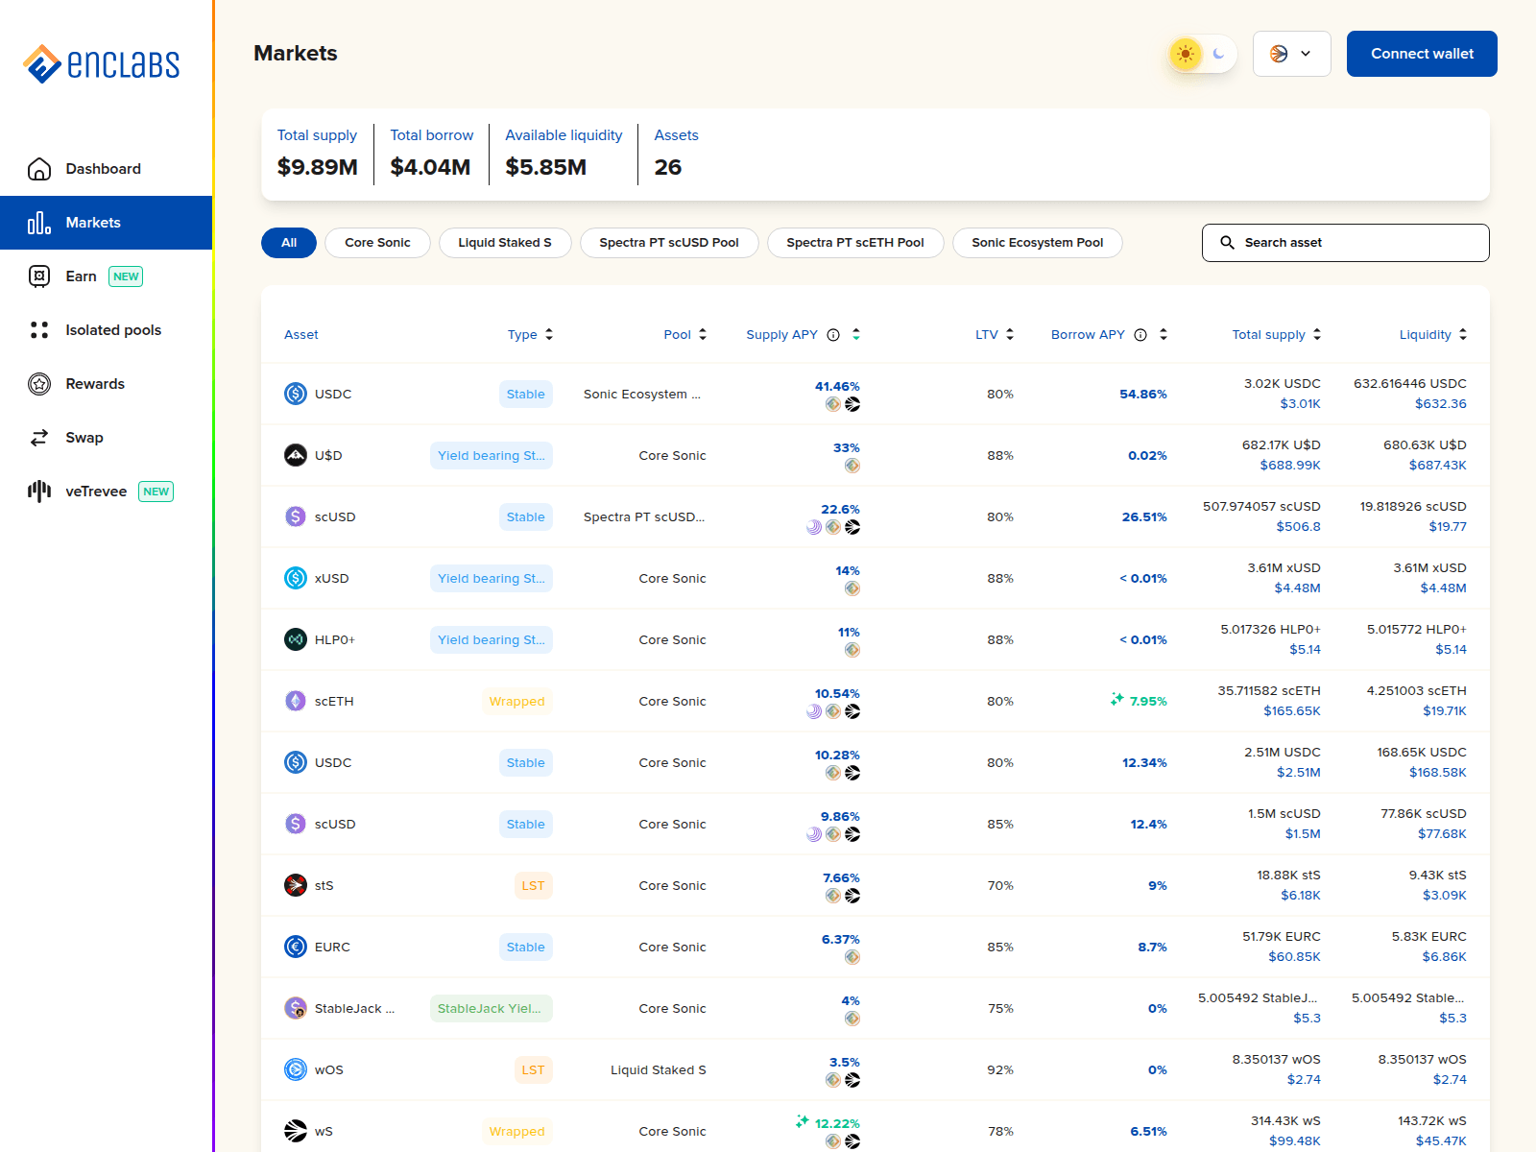Click the $60.85K EURC supply value
Screen dimensions: 1536x1152
click(1294, 957)
